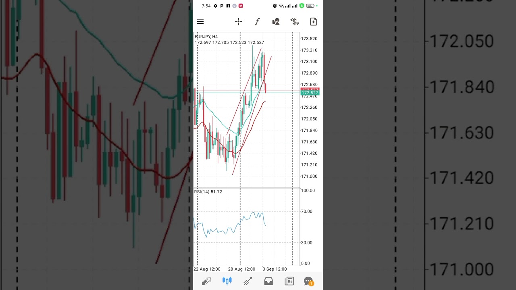516x290 pixels.
Task: Click the 30.00 RSI level label
Action: [307, 242]
